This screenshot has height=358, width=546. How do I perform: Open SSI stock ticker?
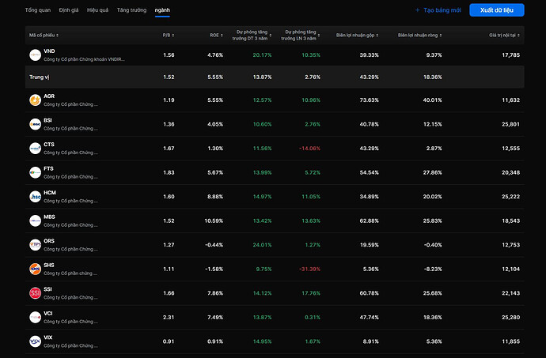47,289
